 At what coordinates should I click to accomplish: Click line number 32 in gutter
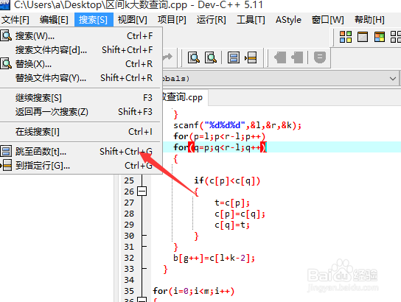129,258
